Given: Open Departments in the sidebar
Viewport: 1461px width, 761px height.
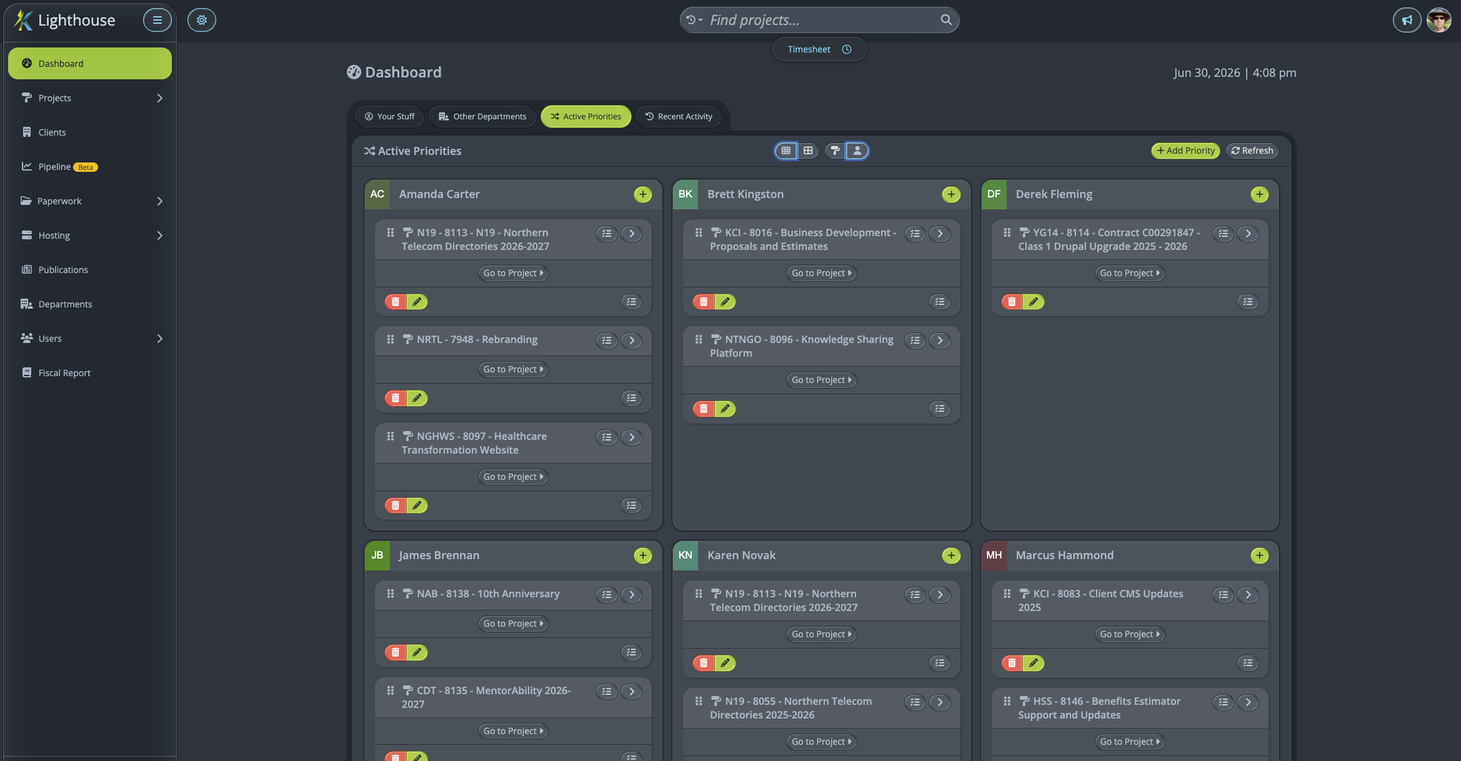Looking at the screenshot, I should click(90, 304).
